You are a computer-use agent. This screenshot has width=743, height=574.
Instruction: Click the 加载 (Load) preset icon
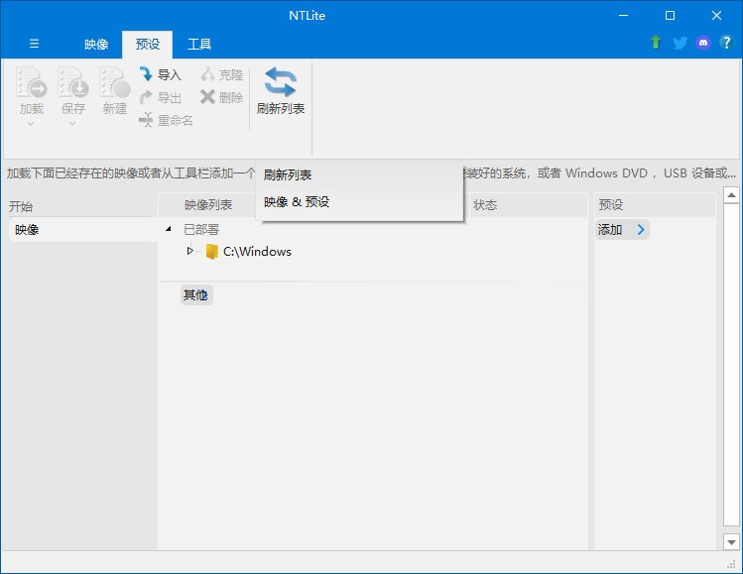point(32,82)
